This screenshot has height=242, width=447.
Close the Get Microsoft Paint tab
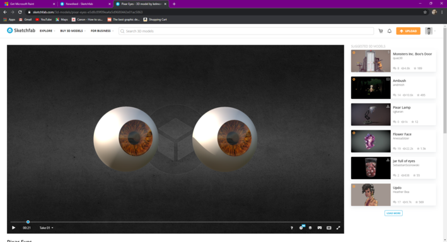(x=54, y=4)
